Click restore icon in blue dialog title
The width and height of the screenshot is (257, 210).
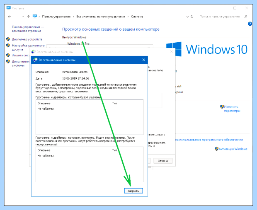tap(35, 60)
